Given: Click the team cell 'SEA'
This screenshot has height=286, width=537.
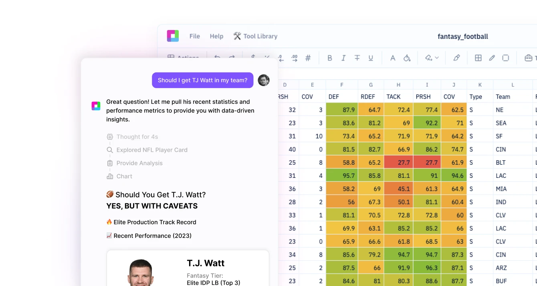Looking at the screenshot, I should 513,123.
